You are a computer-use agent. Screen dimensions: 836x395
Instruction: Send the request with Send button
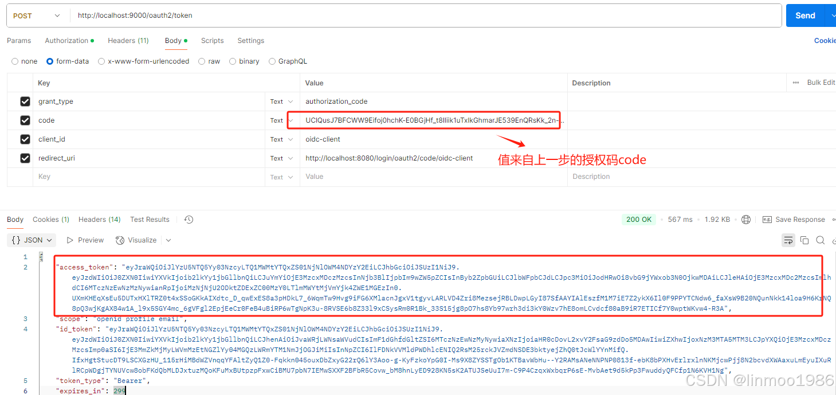[805, 15]
